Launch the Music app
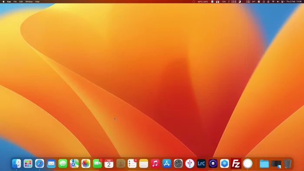This screenshot has height=171, width=304. click(x=155, y=164)
